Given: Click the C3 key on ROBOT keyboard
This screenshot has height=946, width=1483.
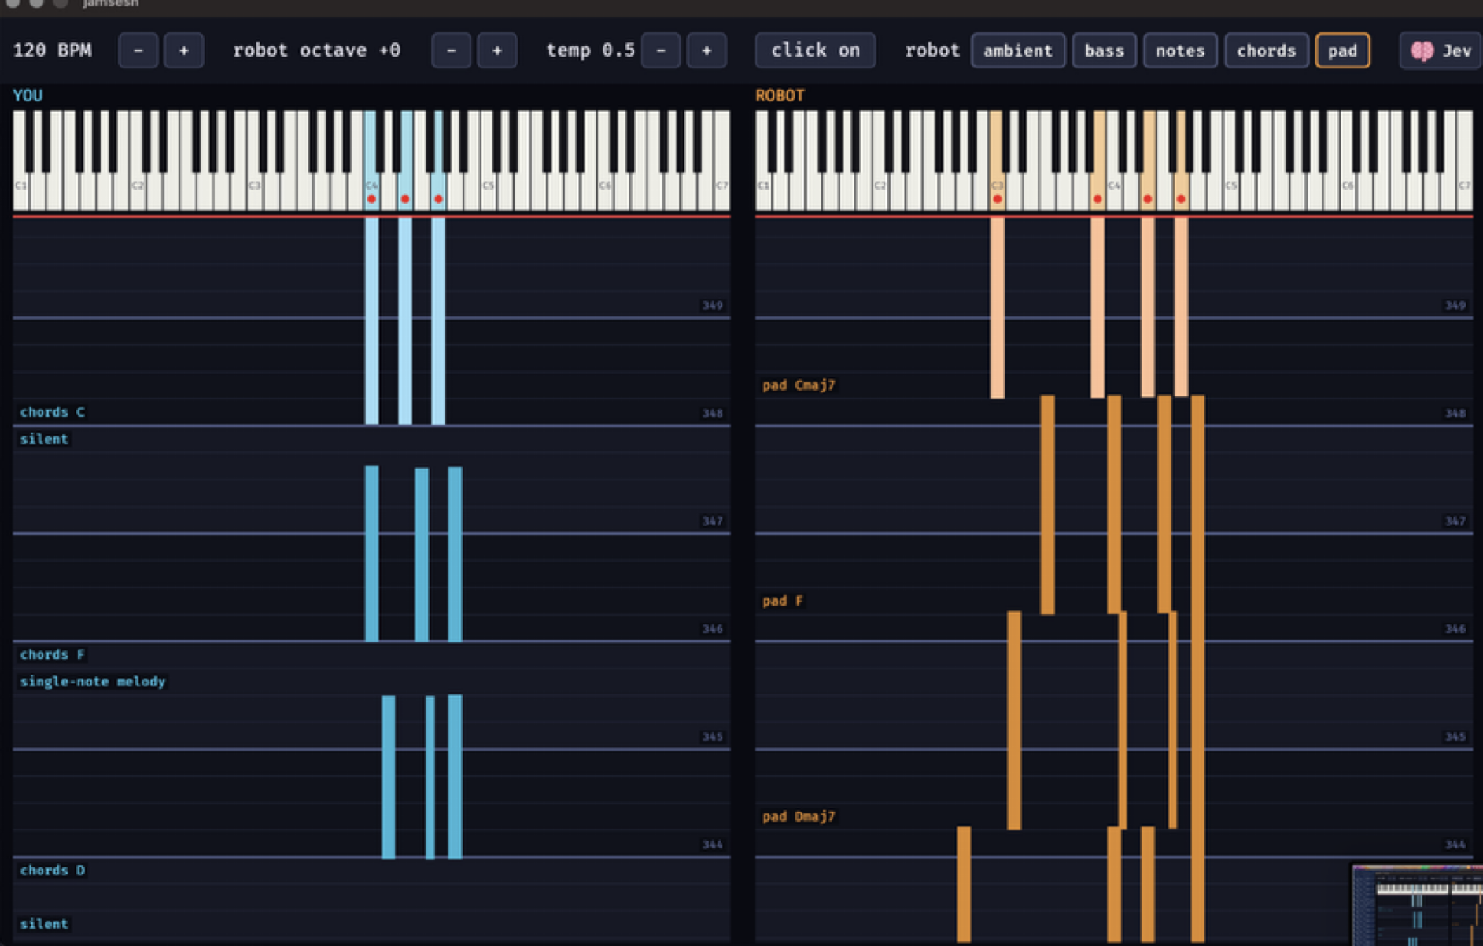Looking at the screenshot, I should coord(997,189).
